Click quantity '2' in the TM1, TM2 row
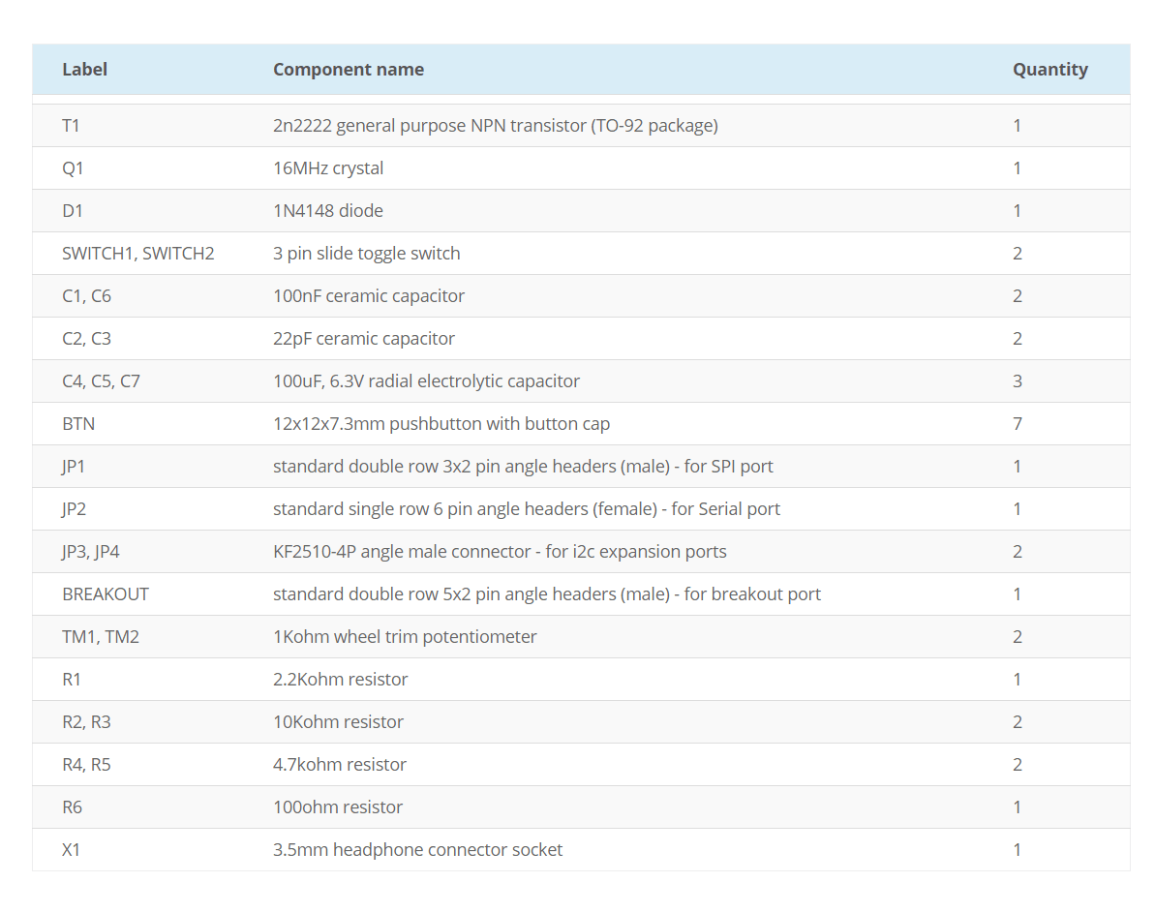This screenshot has width=1155, height=913. pos(1018,637)
